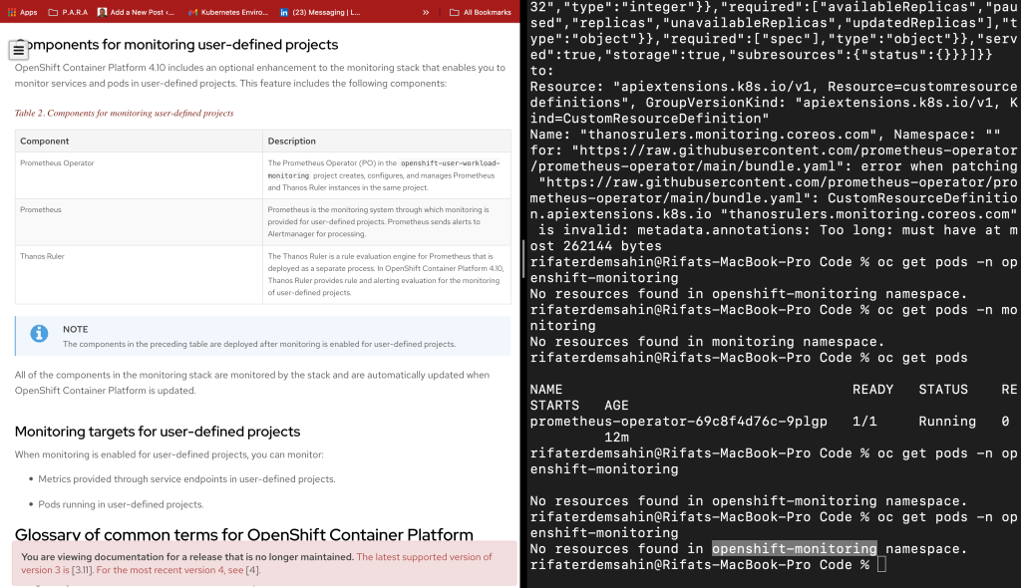Open the hamburger table of contents menu

click(x=18, y=50)
